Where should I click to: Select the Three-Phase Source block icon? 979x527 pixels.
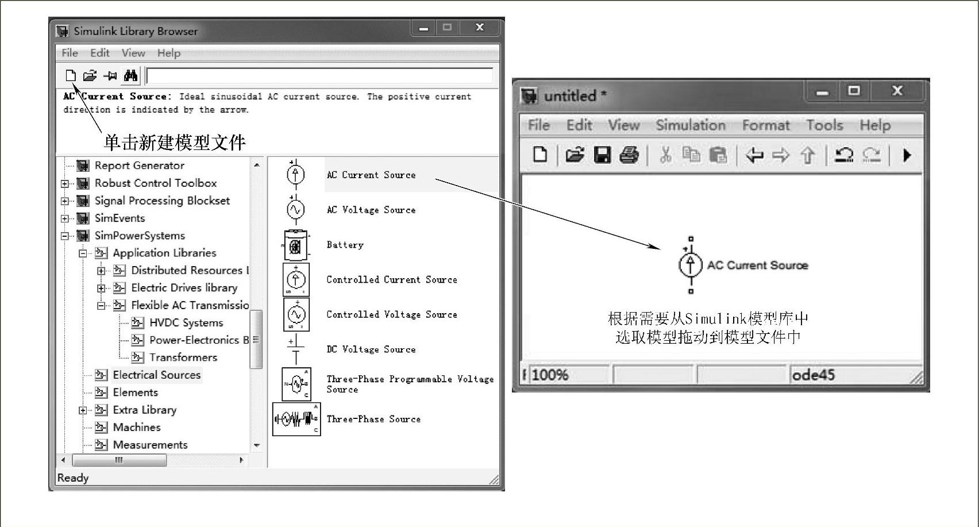[296, 419]
